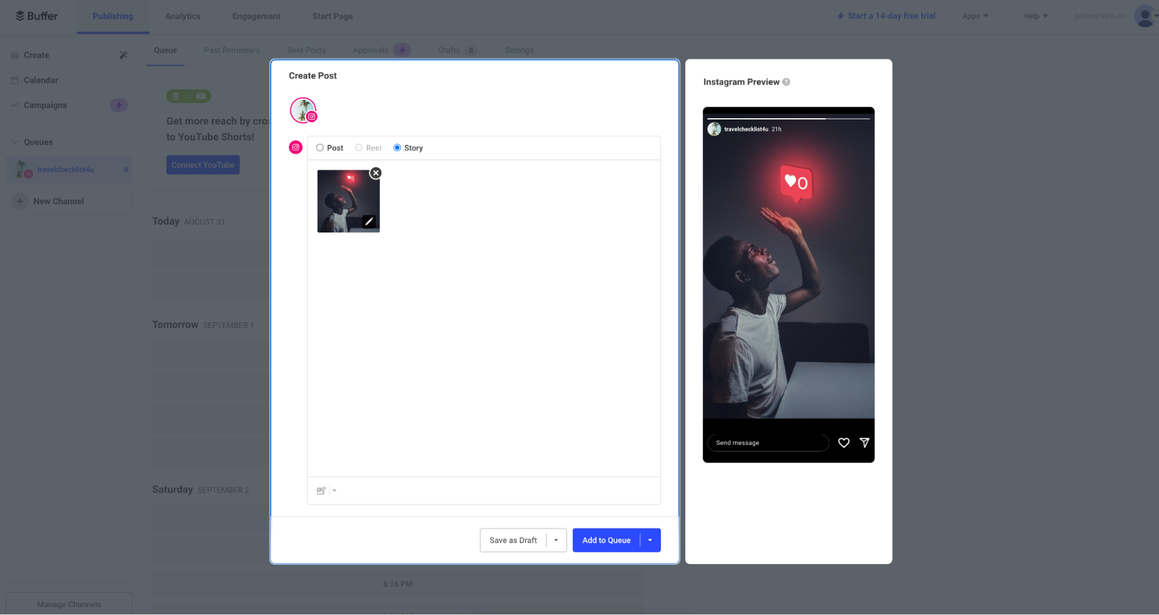Screen dimensions: 1159x615
Task: Click the travelchecklist4u profile avatar in Create Post
Action: pos(303,110)
